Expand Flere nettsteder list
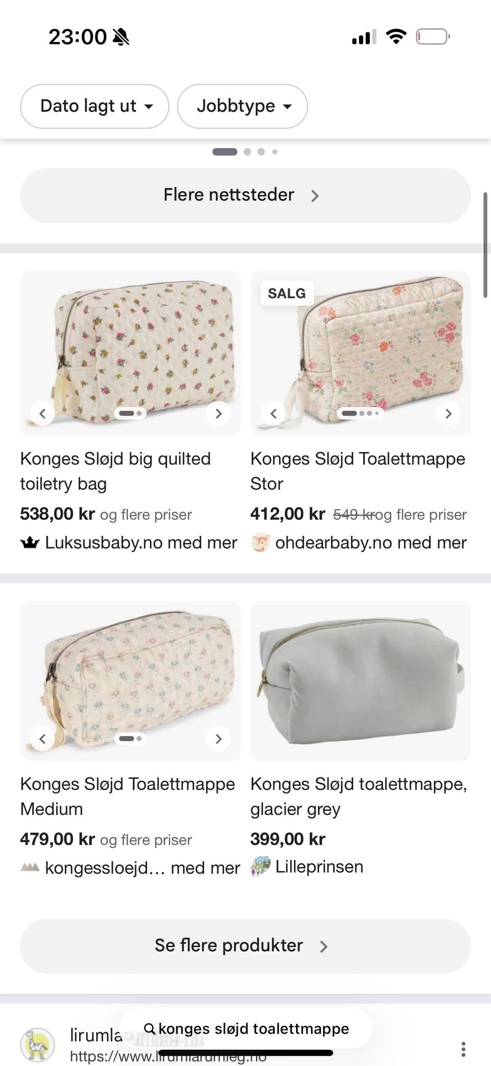491x1066 pixels. click(245, 195)
